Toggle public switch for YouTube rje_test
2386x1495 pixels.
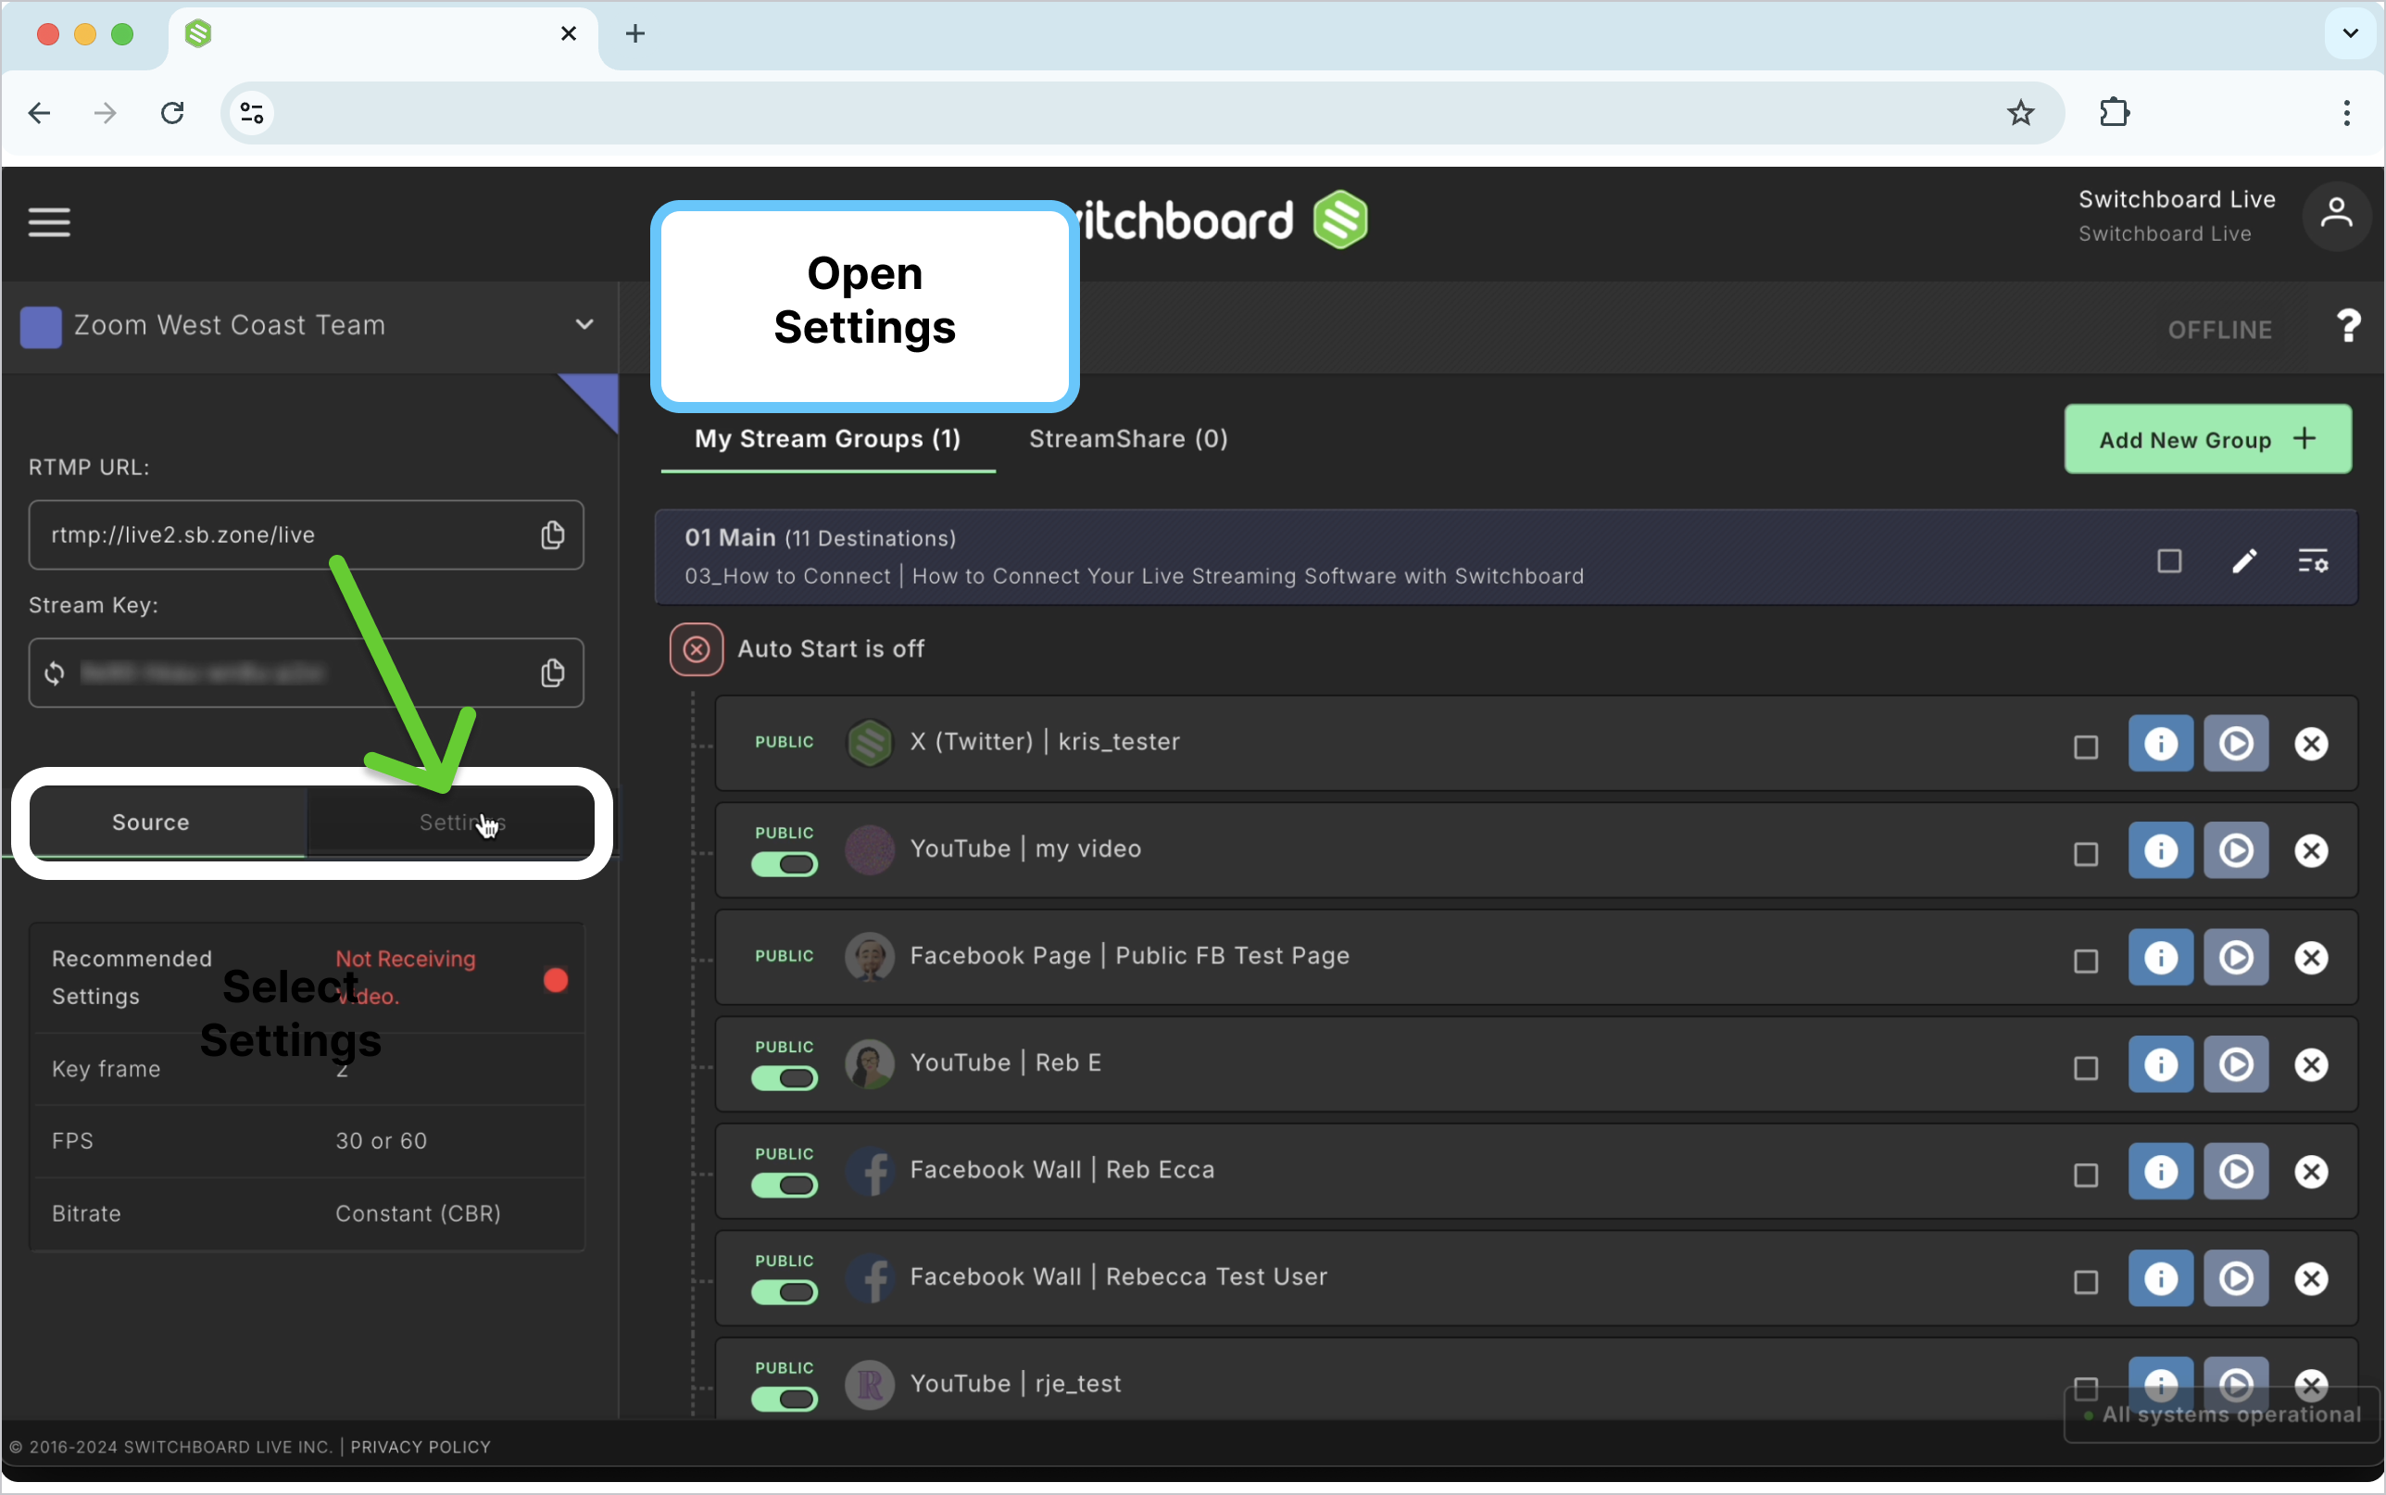click(784, 1399)
